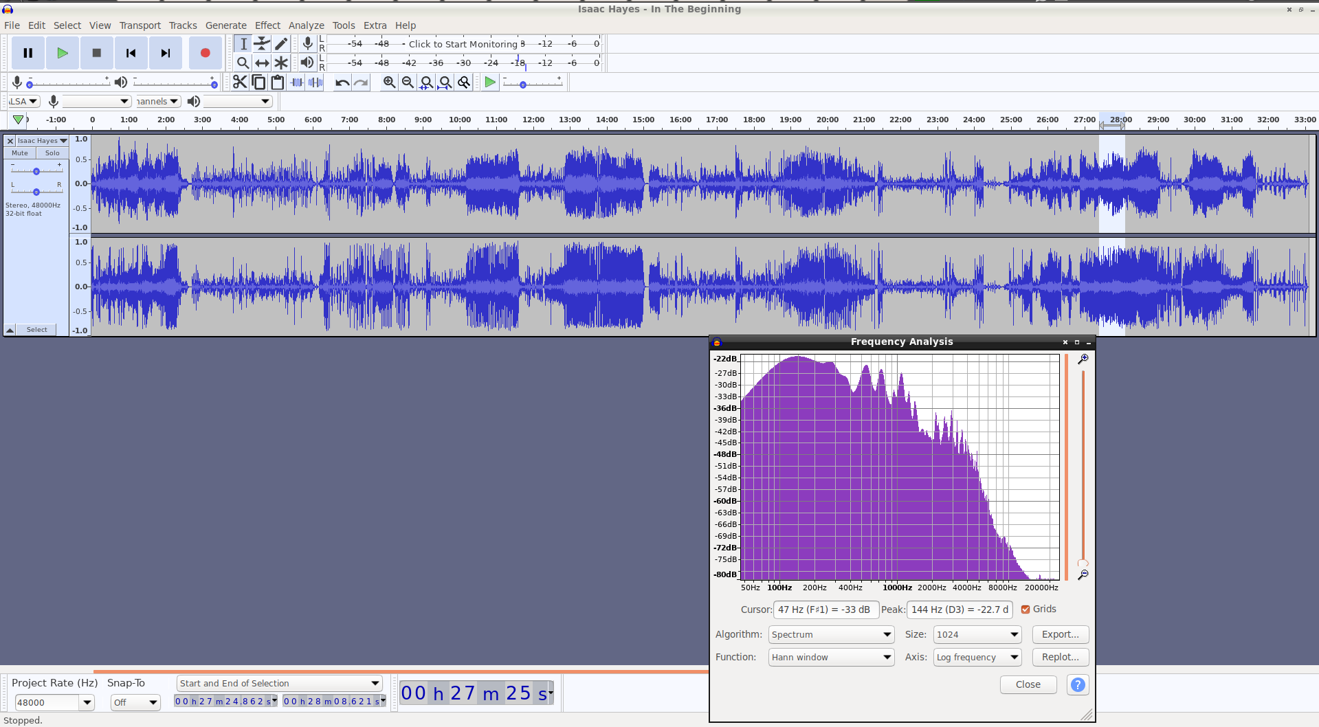The height and width of the screenshot is (727, 1319).
Task: Choose the Envelope tool
Action: tap(262, 44)
